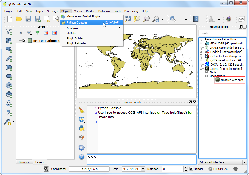Image resolution: width=249 pixels, height=175 pixels.
Task: Expand GDAL/OGR algorithms node
Action: 201,43
